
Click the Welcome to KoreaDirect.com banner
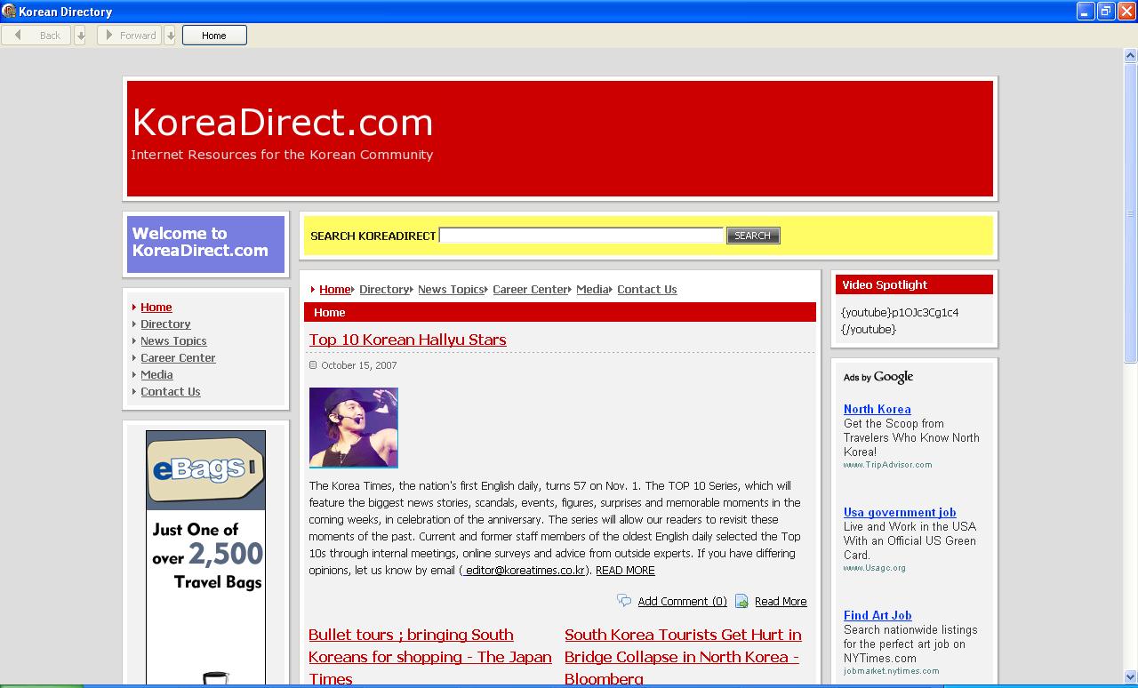point(205,244)
